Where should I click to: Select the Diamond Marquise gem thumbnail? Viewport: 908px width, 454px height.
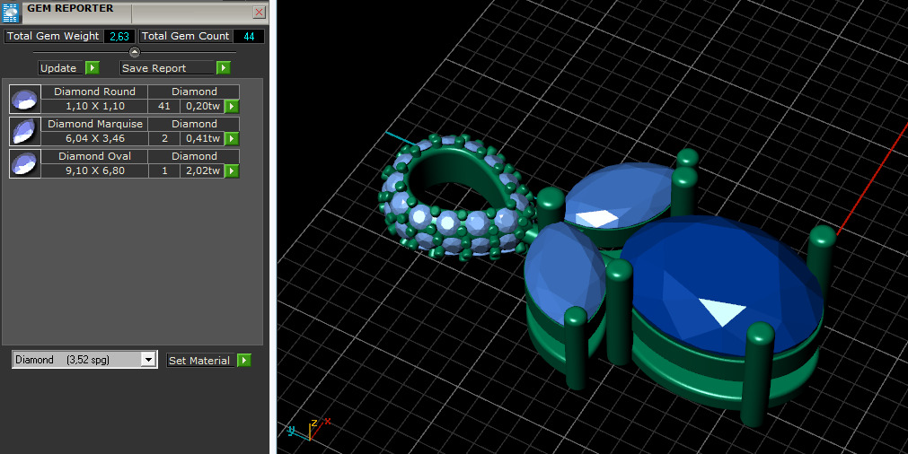tap(25, 131)
